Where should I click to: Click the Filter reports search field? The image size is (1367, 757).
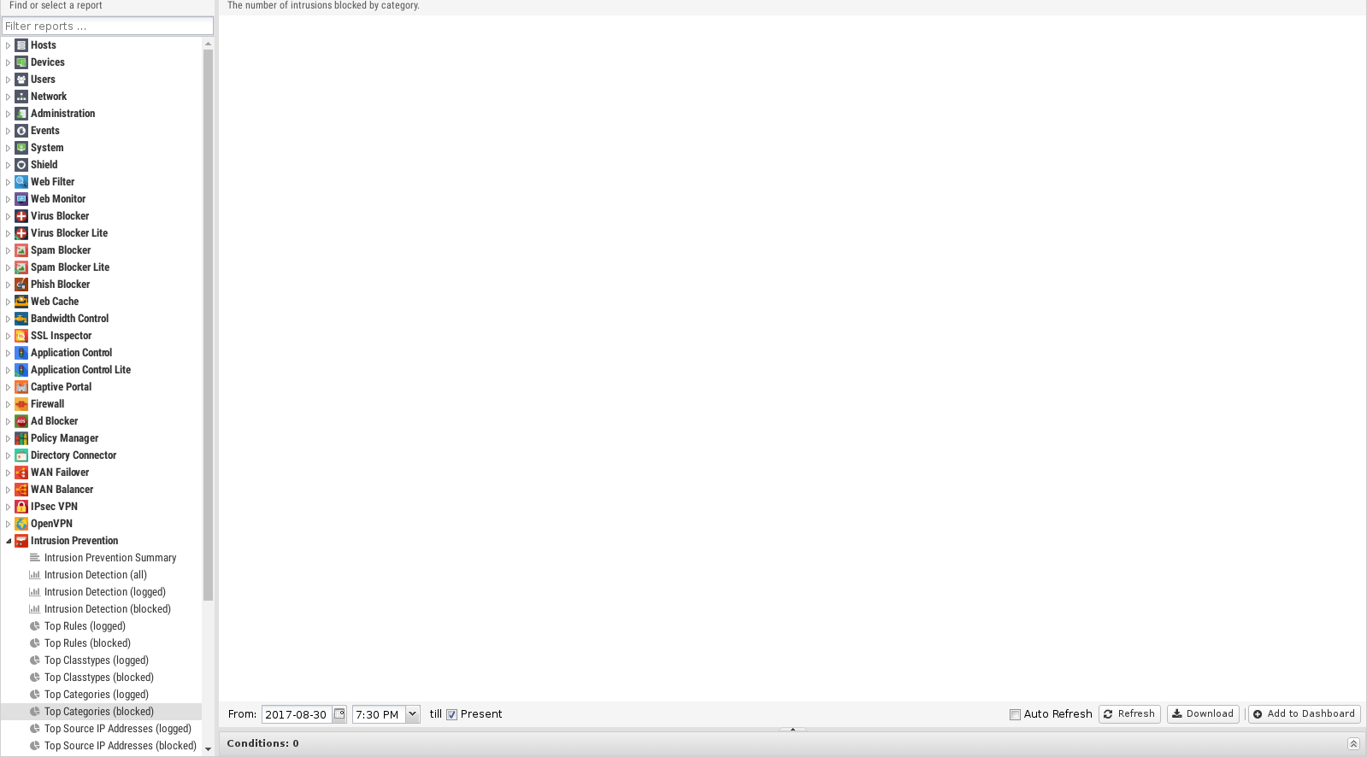pyautogui.click(x=108, y=26)
